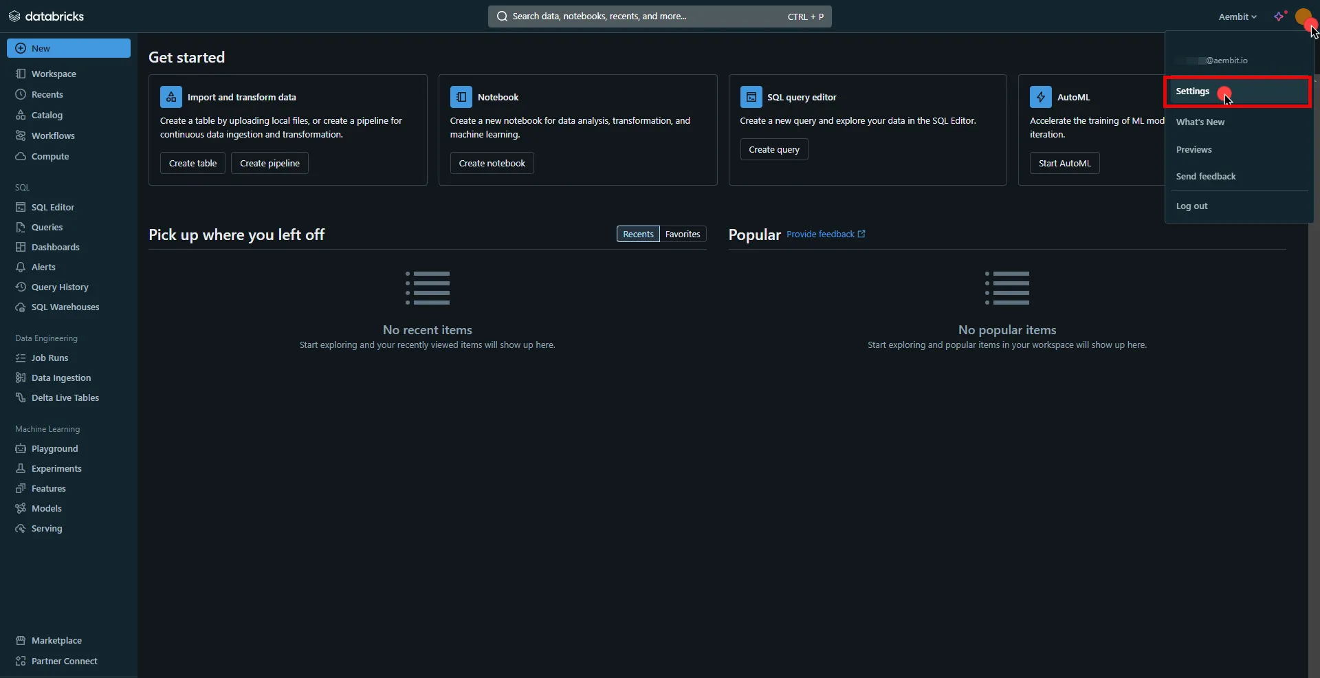Viewport: 1320px width, 678px height.
Task: Click the Workspace sidebar icon
Action: 21,74
